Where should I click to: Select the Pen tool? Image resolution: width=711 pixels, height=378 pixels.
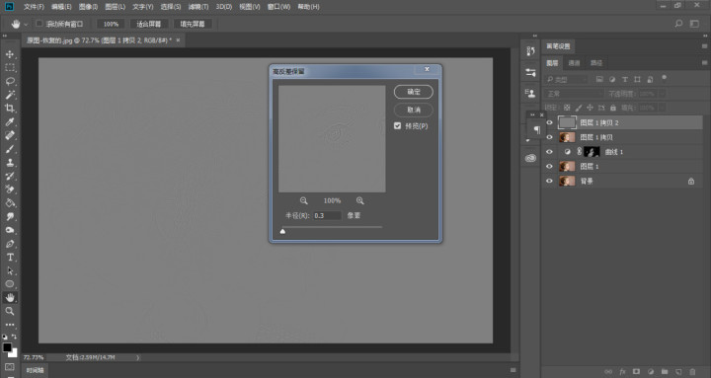[x=10, y=244]
